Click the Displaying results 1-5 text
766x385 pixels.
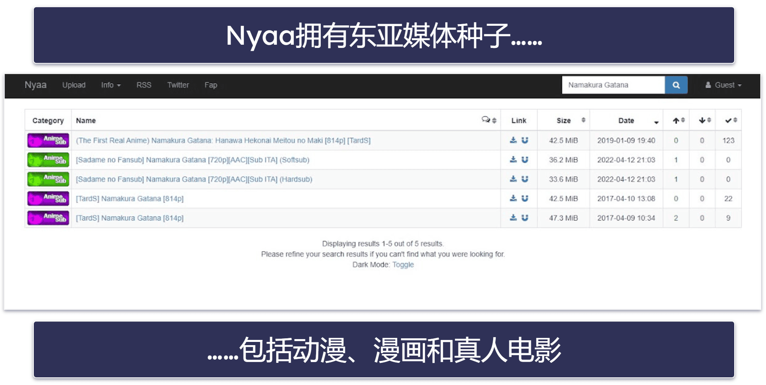(383, 244)
